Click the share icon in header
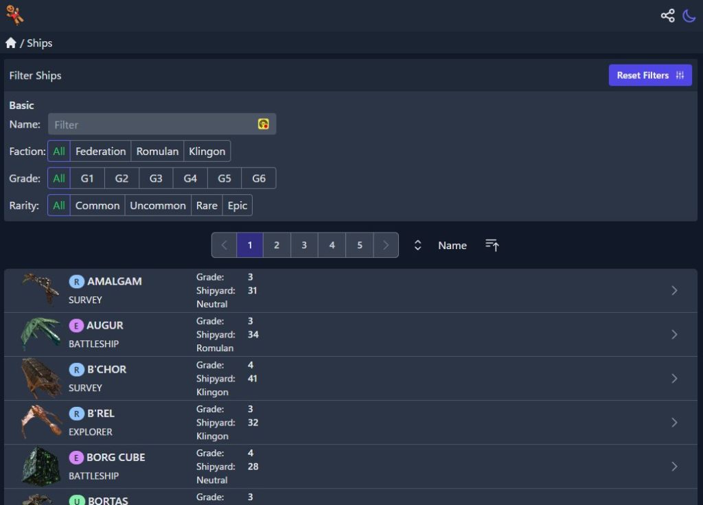703x505 pixels. point(667,16)
